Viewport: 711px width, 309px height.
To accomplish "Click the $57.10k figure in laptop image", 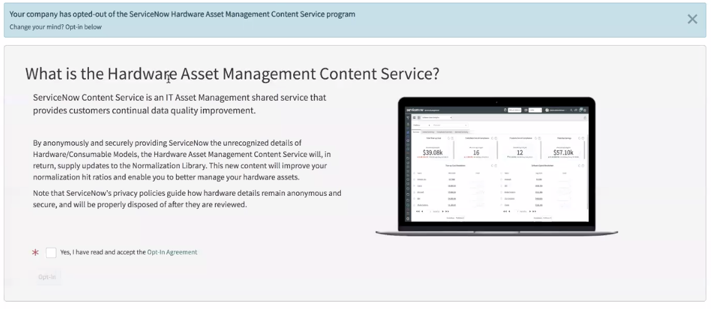I will pos(564,153).
